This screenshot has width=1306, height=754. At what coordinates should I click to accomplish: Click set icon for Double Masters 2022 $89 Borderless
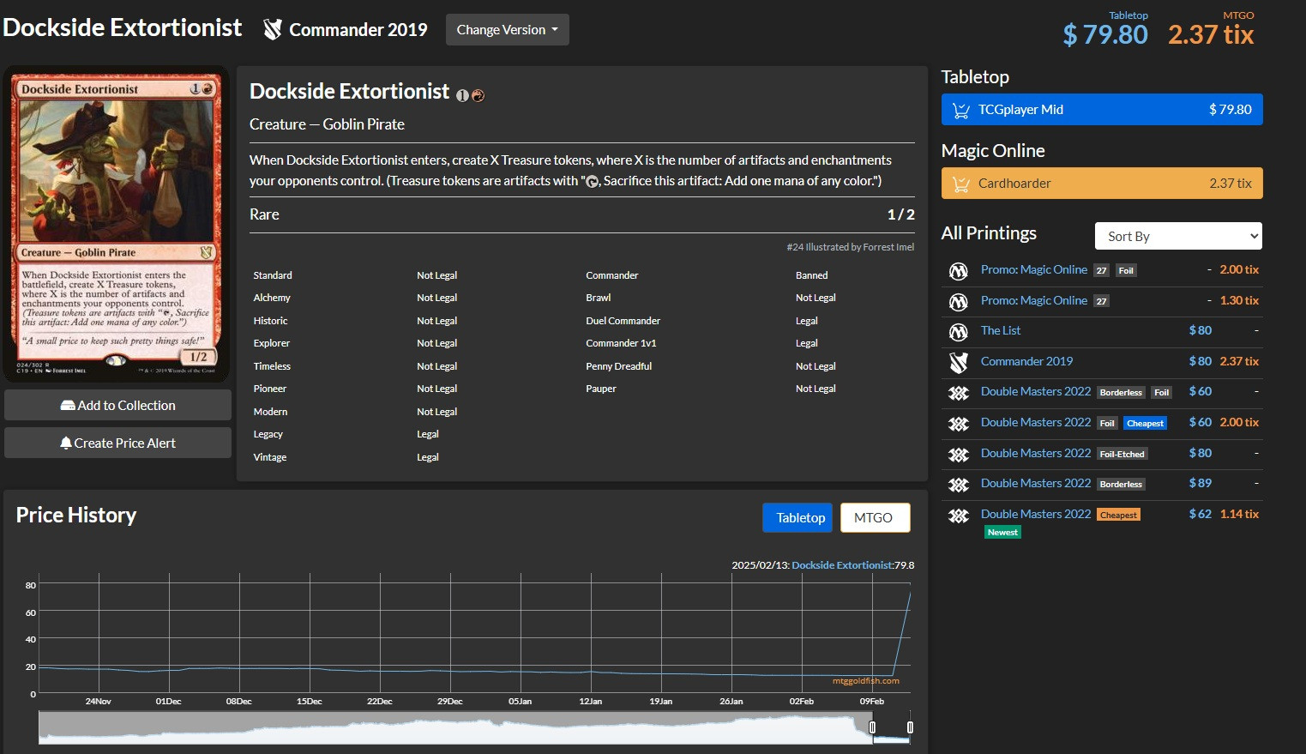[x=959, y=485]
